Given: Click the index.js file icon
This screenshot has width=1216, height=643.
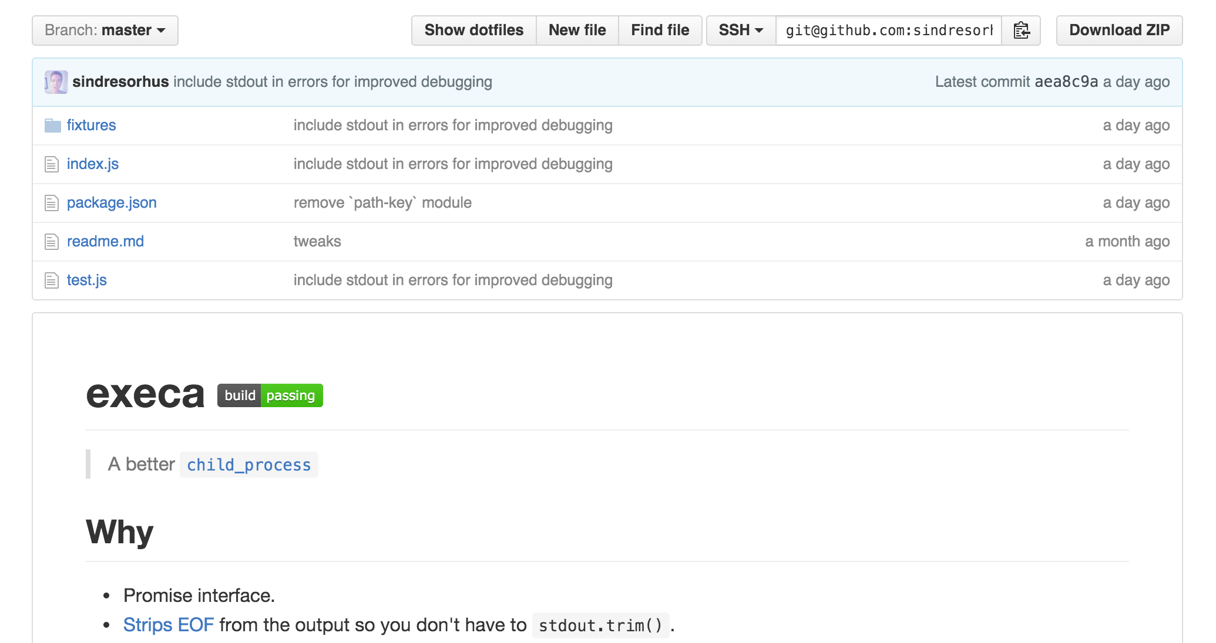Looking at the screenshot, I should pos(52,164).
